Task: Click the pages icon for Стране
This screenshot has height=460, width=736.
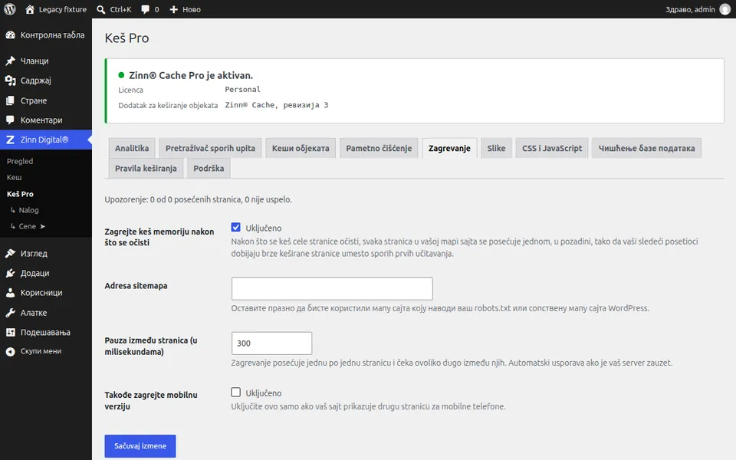Action: pyautogui.click(x=10, y=100)
